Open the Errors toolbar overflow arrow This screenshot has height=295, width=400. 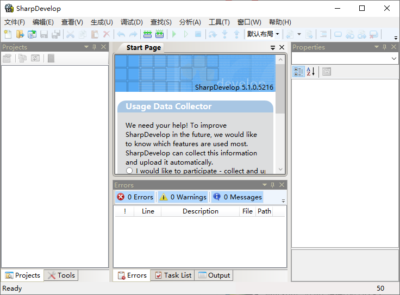pos(283,201)
